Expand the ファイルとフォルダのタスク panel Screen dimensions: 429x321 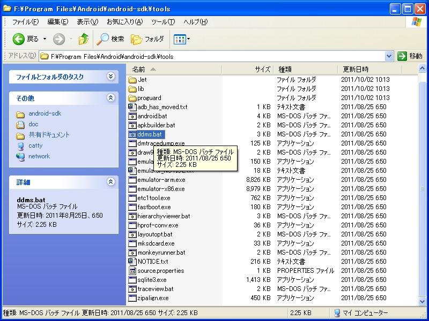click(111, 77)
